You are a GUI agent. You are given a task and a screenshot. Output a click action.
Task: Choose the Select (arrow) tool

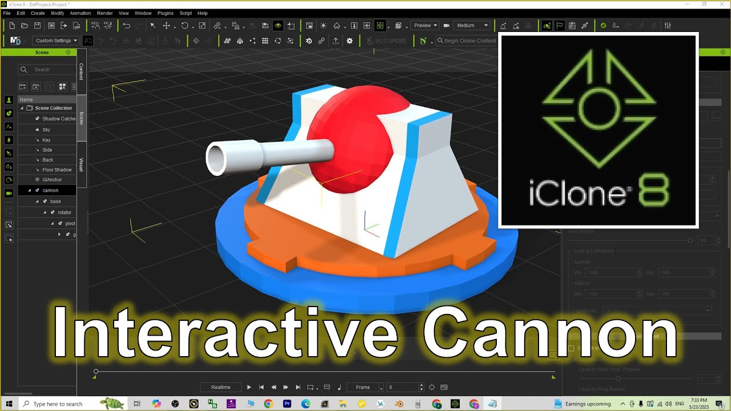[x=153, y=25]
